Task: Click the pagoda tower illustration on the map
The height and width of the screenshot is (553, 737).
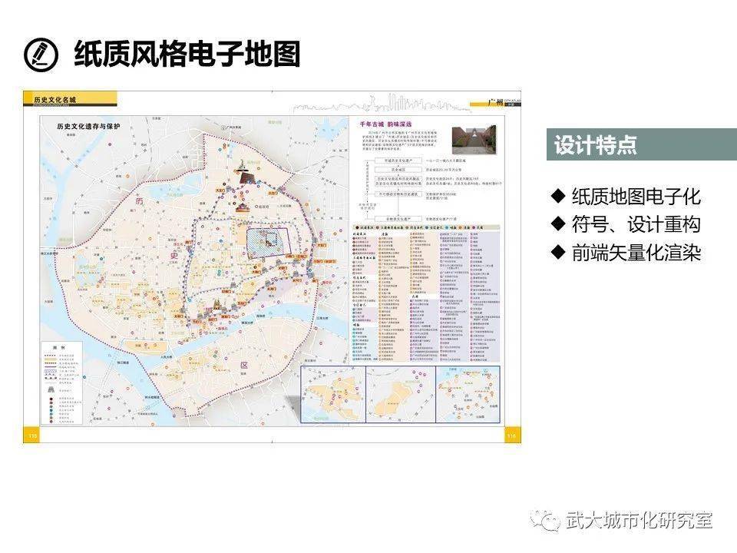Action: (244, 172)
